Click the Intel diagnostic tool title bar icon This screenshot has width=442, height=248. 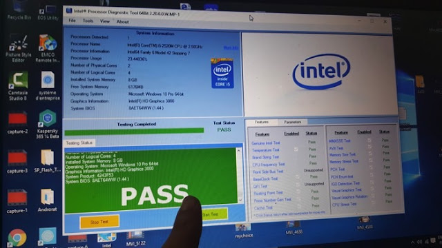click(69, 11)
